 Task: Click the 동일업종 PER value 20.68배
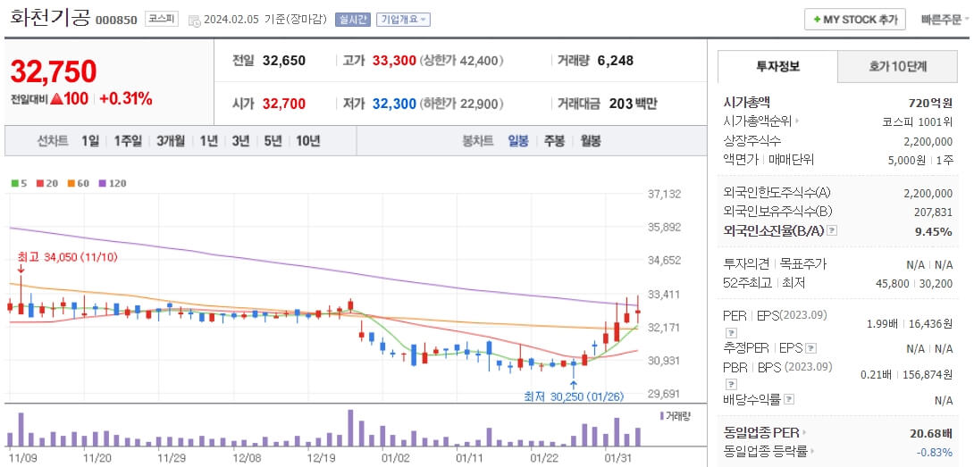coord(930,433)
